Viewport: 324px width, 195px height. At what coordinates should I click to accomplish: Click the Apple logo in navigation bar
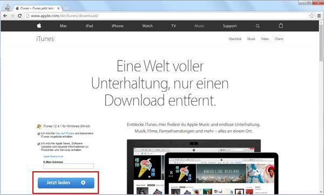(x=39, y=25)
